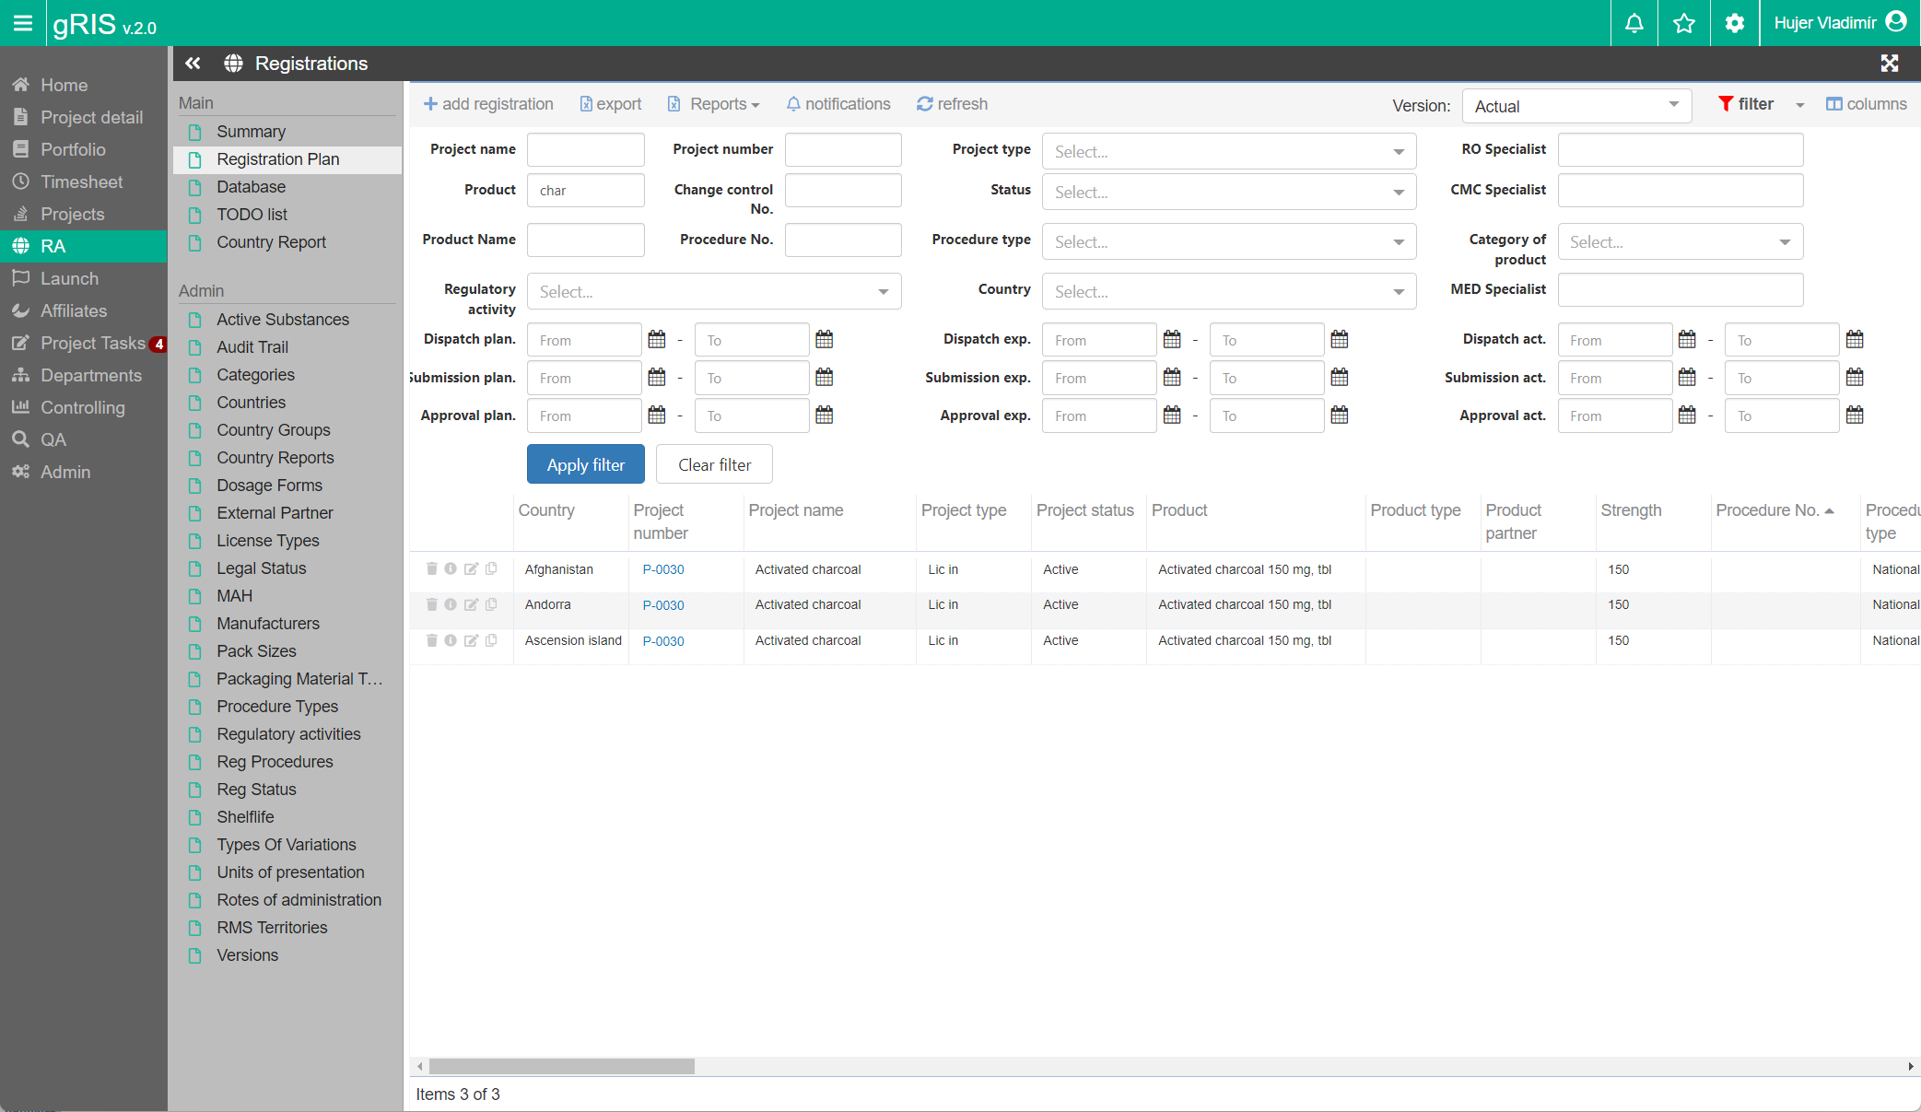Open calendar for Submission exp. From date
The width and height of the screenshot is (1921, 1112).
tap(1172, 378)
